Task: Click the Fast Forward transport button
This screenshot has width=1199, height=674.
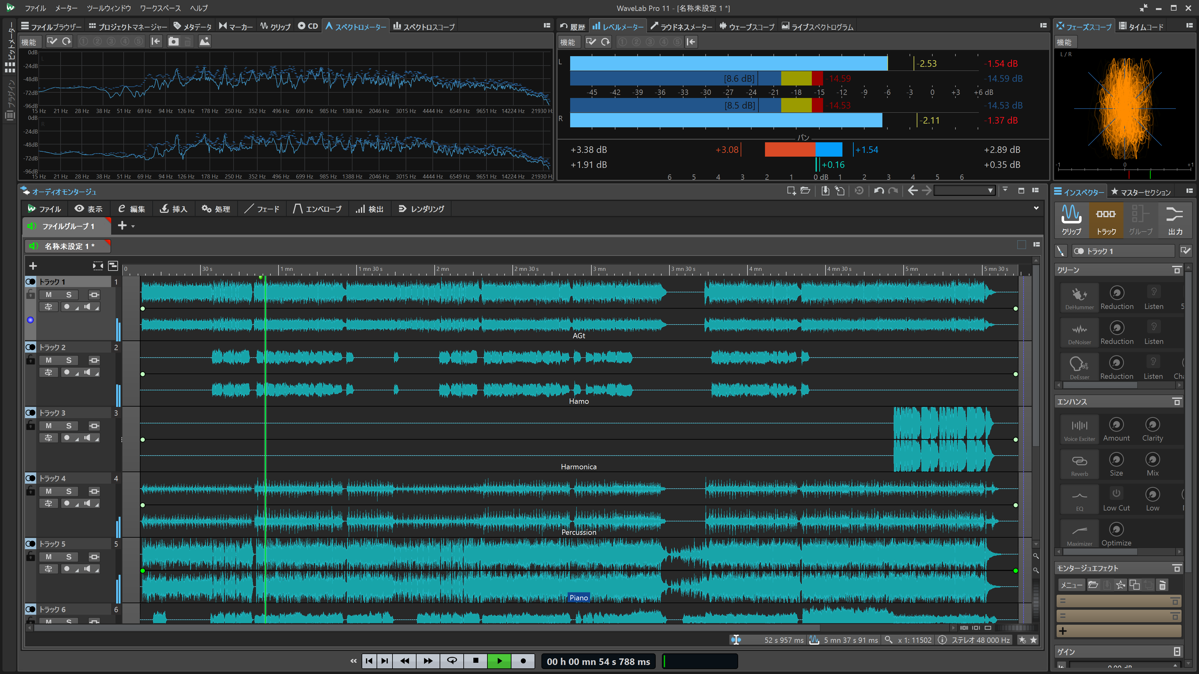Action: [x=428, y=661]
